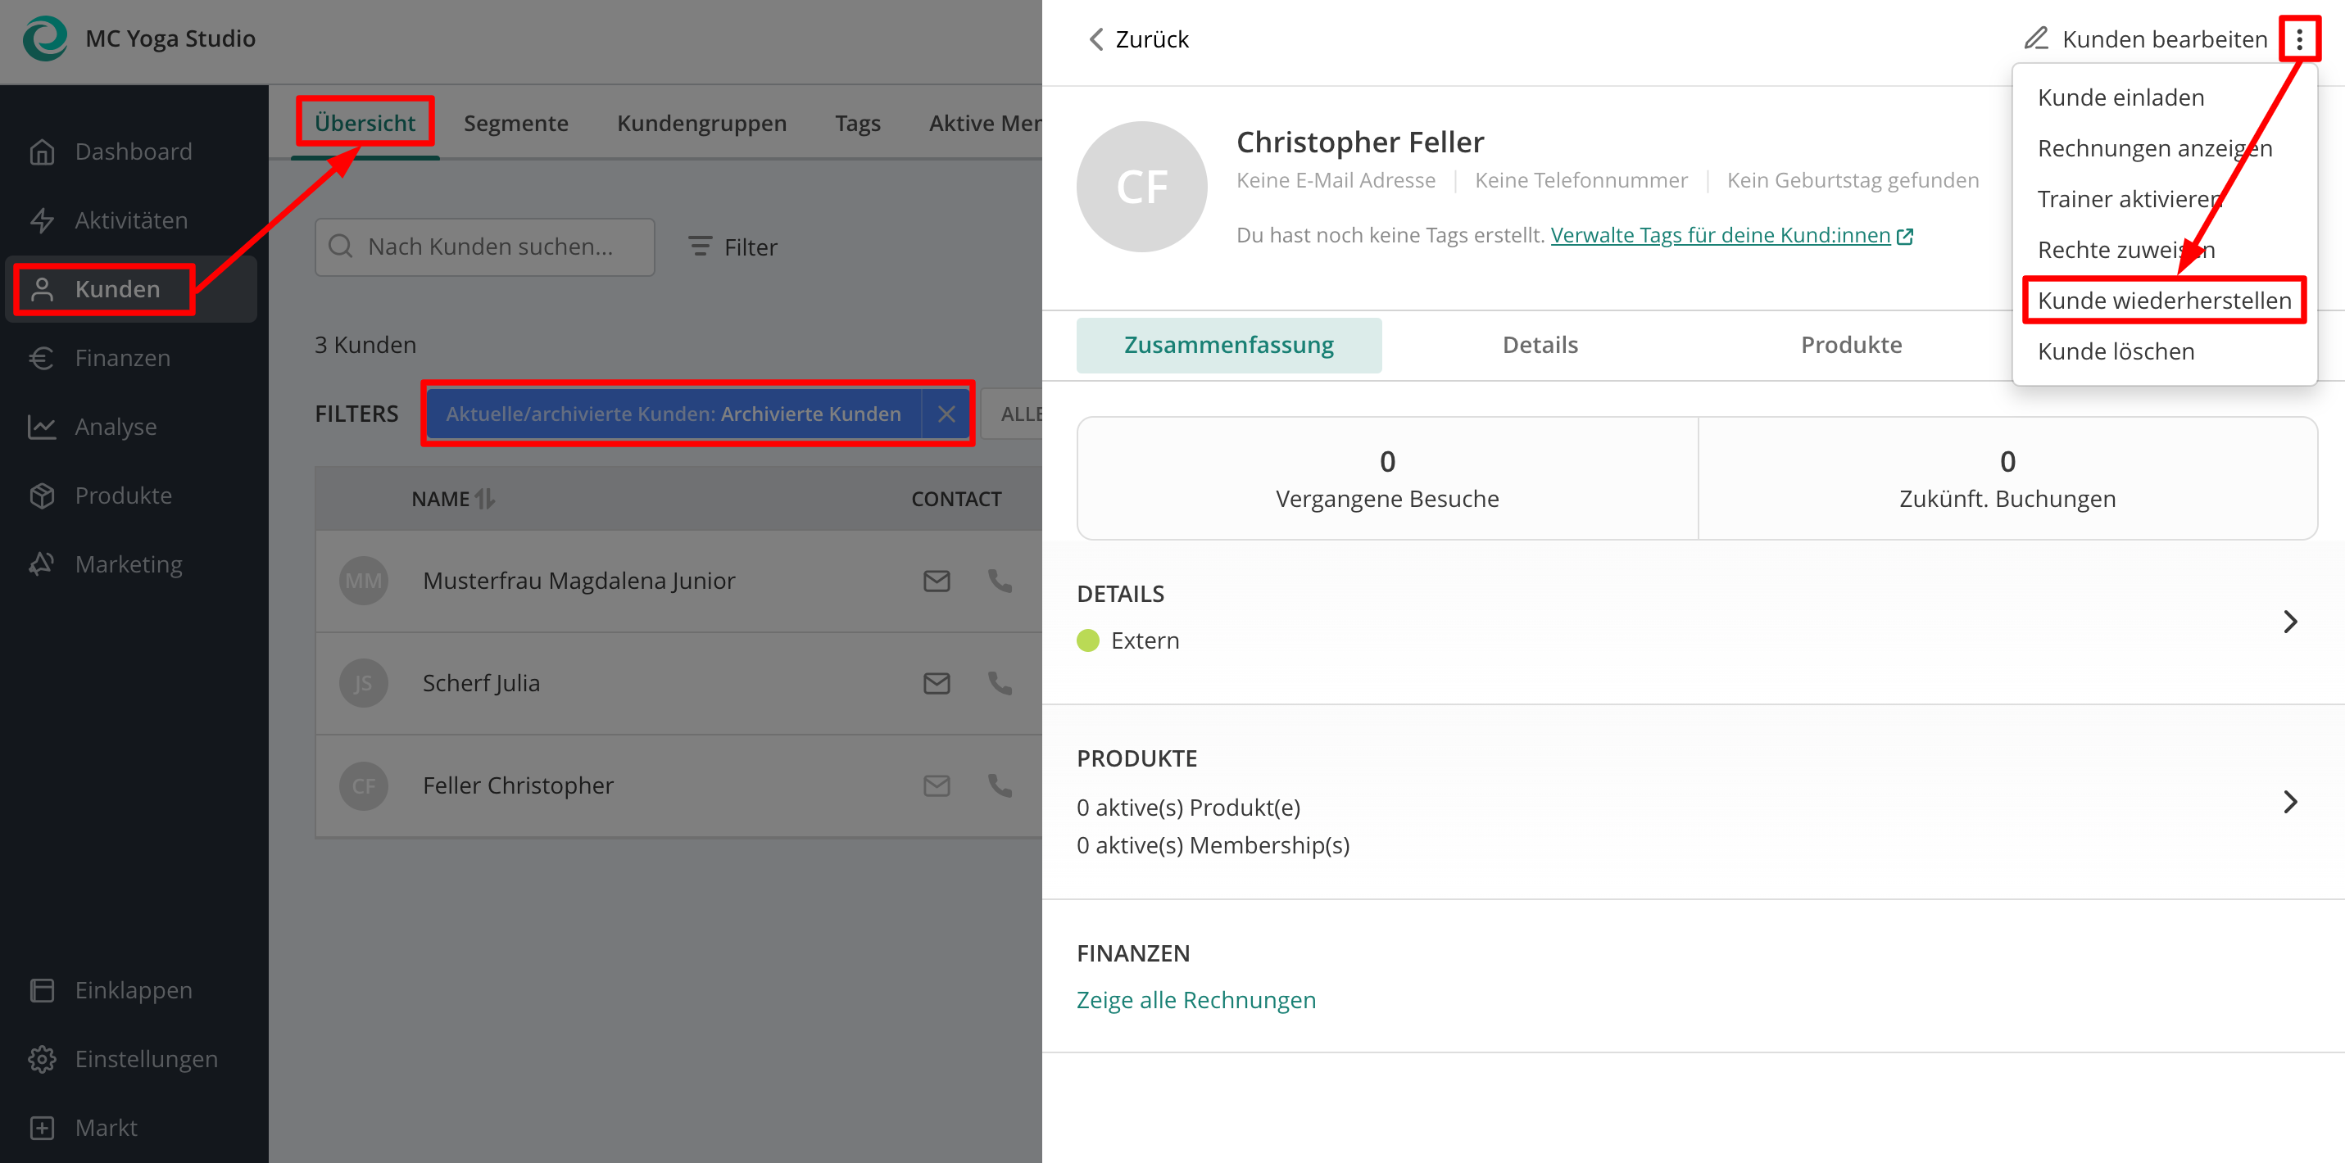Viewport: 2345px width, 1163px height.
Task: Open customer row Feller Christopher
Action: (678, 785)
